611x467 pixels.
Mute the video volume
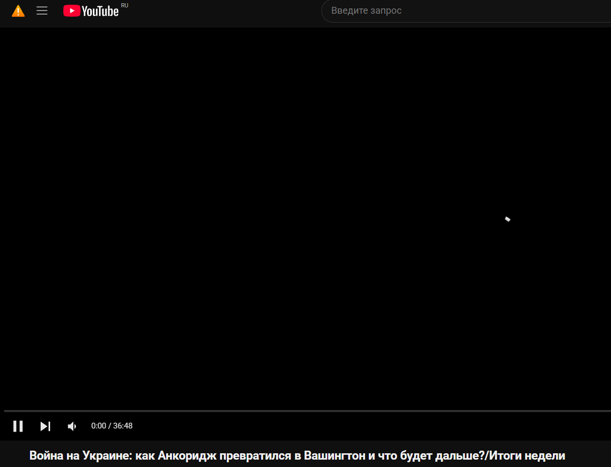[72, 426]
